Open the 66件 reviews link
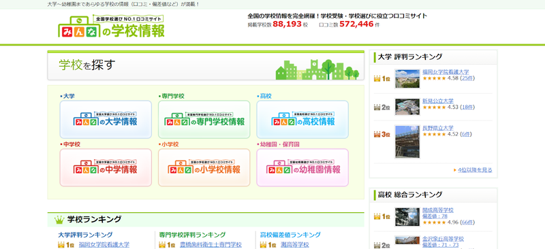 pos(467,222)
